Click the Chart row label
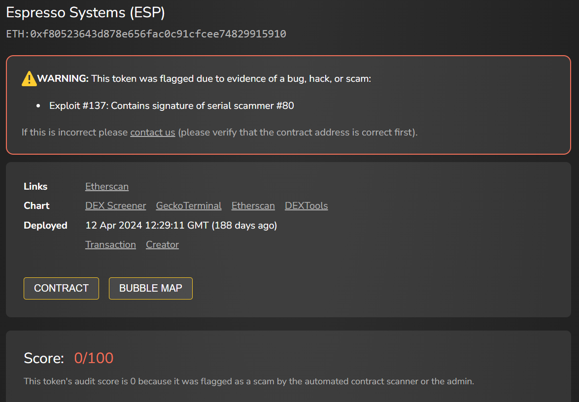 pos(36,205)
